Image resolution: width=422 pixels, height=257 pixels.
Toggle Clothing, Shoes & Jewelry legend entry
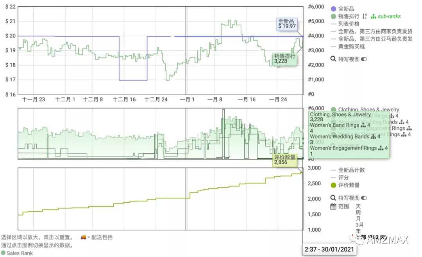368,109
